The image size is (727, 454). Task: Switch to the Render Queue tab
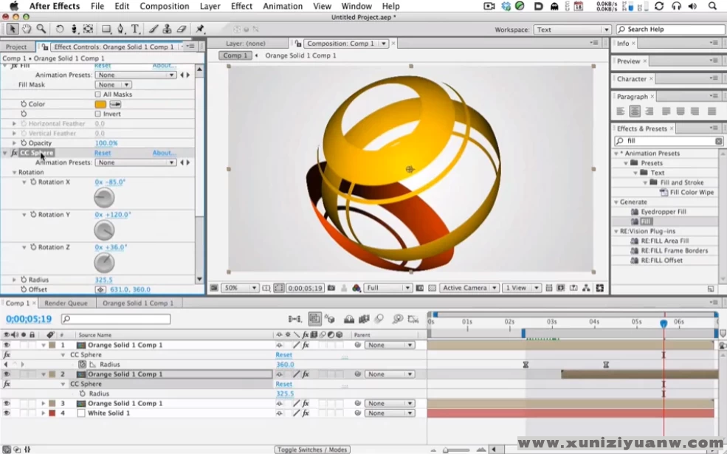tap(66, 303)
